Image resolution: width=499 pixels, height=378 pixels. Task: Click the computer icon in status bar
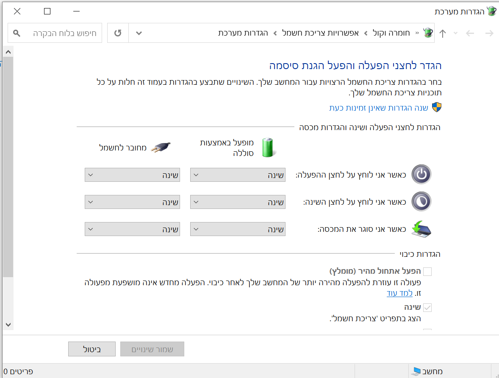(416, 371)
